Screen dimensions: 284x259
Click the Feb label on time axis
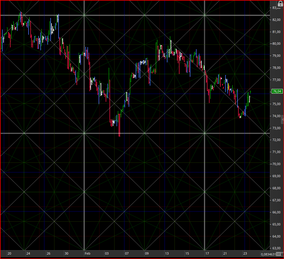click(87, 253)
